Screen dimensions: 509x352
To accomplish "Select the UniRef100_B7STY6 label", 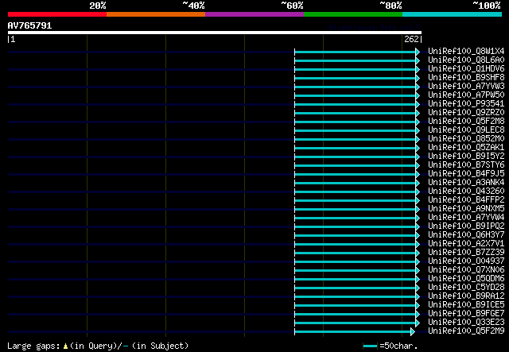I will [466, 165].
